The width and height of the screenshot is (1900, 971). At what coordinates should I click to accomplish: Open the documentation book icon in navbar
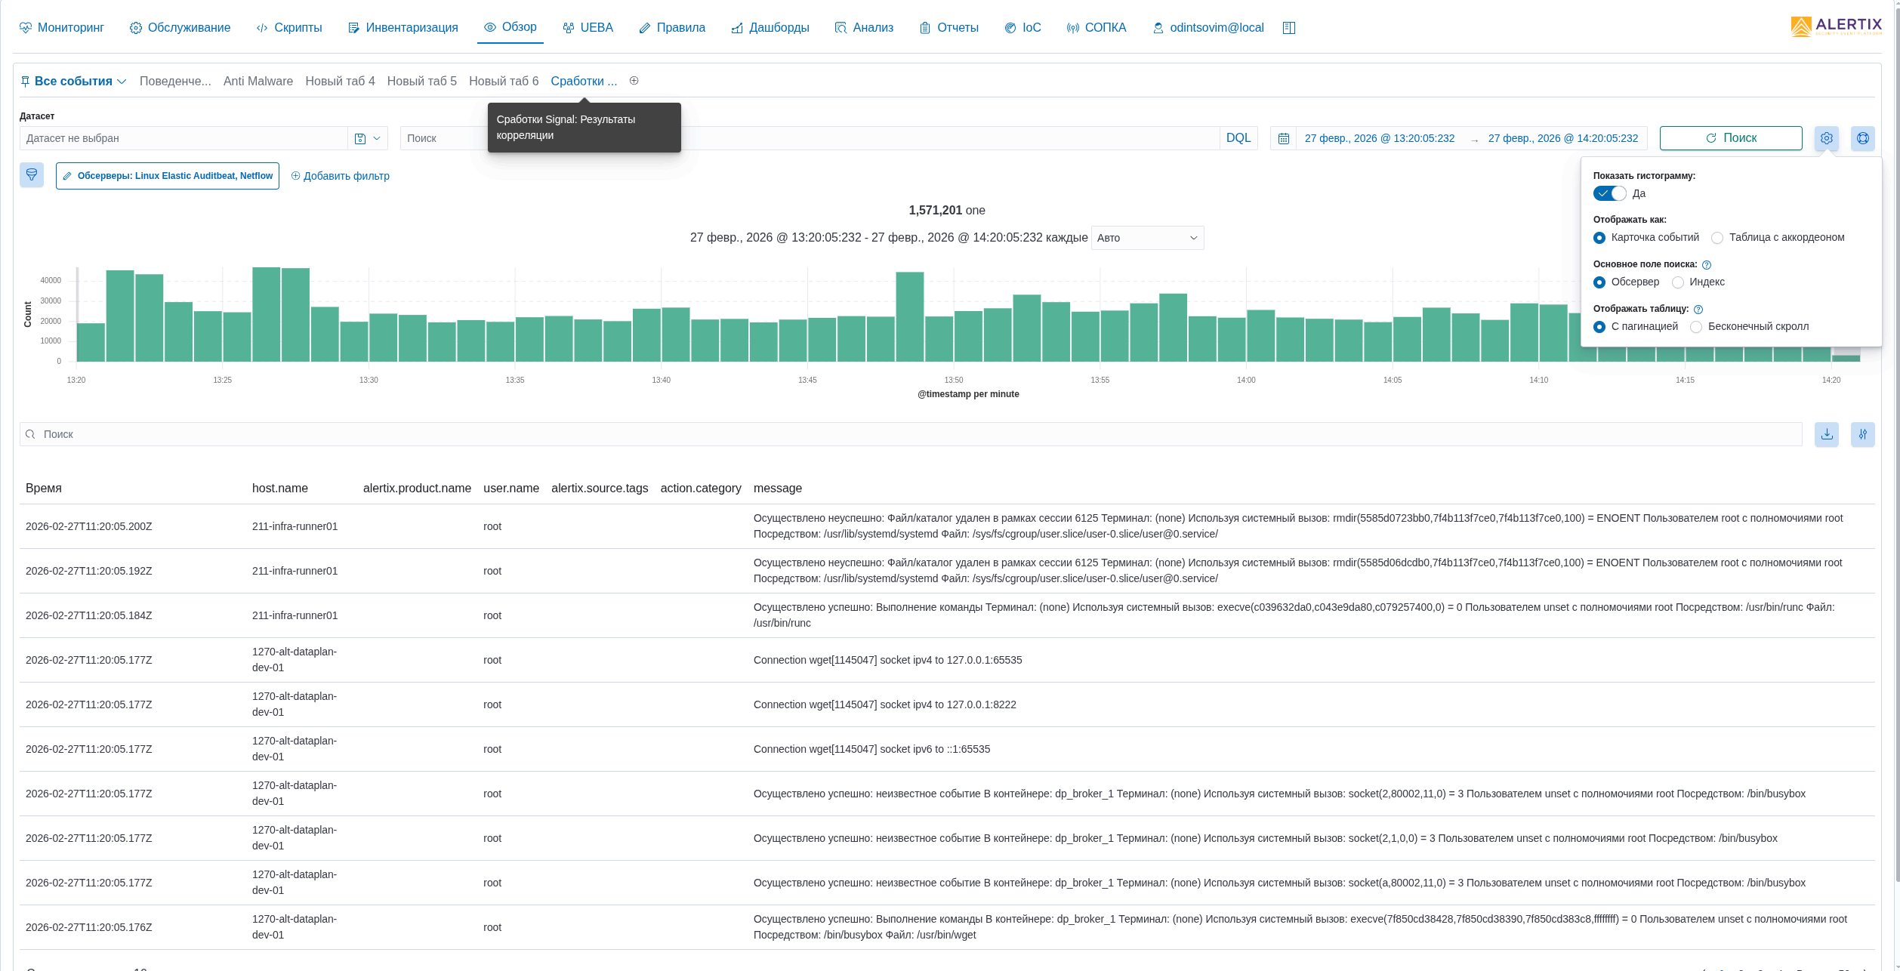(x=1289, y=28)
